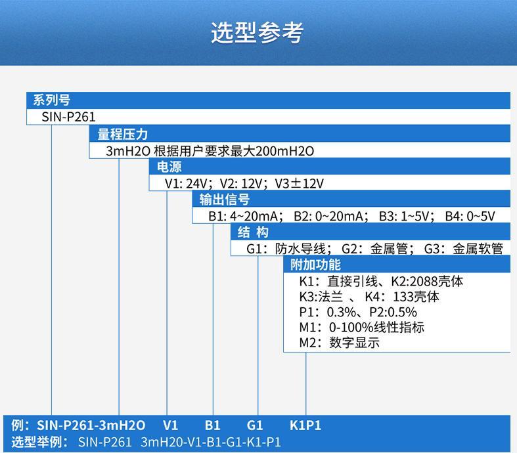Screen dimensions: 517x453
Task: Click the M2：数字显示 line
Action: pos(339,343)
